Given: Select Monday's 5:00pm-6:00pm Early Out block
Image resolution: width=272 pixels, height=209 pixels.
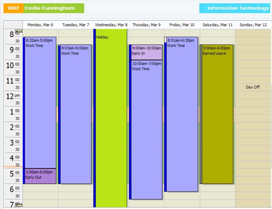Looking at the screenshot, I should (x=40, y=176).
